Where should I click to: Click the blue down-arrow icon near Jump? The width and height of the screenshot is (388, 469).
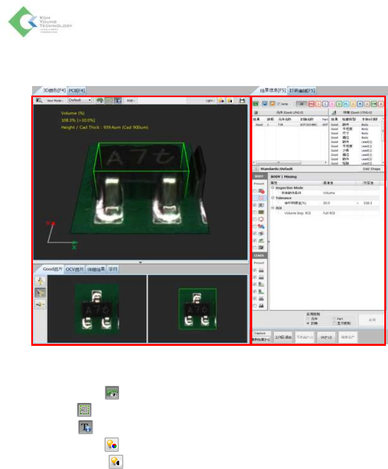click(x=265, y=104)
